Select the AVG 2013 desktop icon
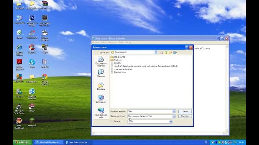The height and width of the screenshot is (145, 259). click(19, 78)
